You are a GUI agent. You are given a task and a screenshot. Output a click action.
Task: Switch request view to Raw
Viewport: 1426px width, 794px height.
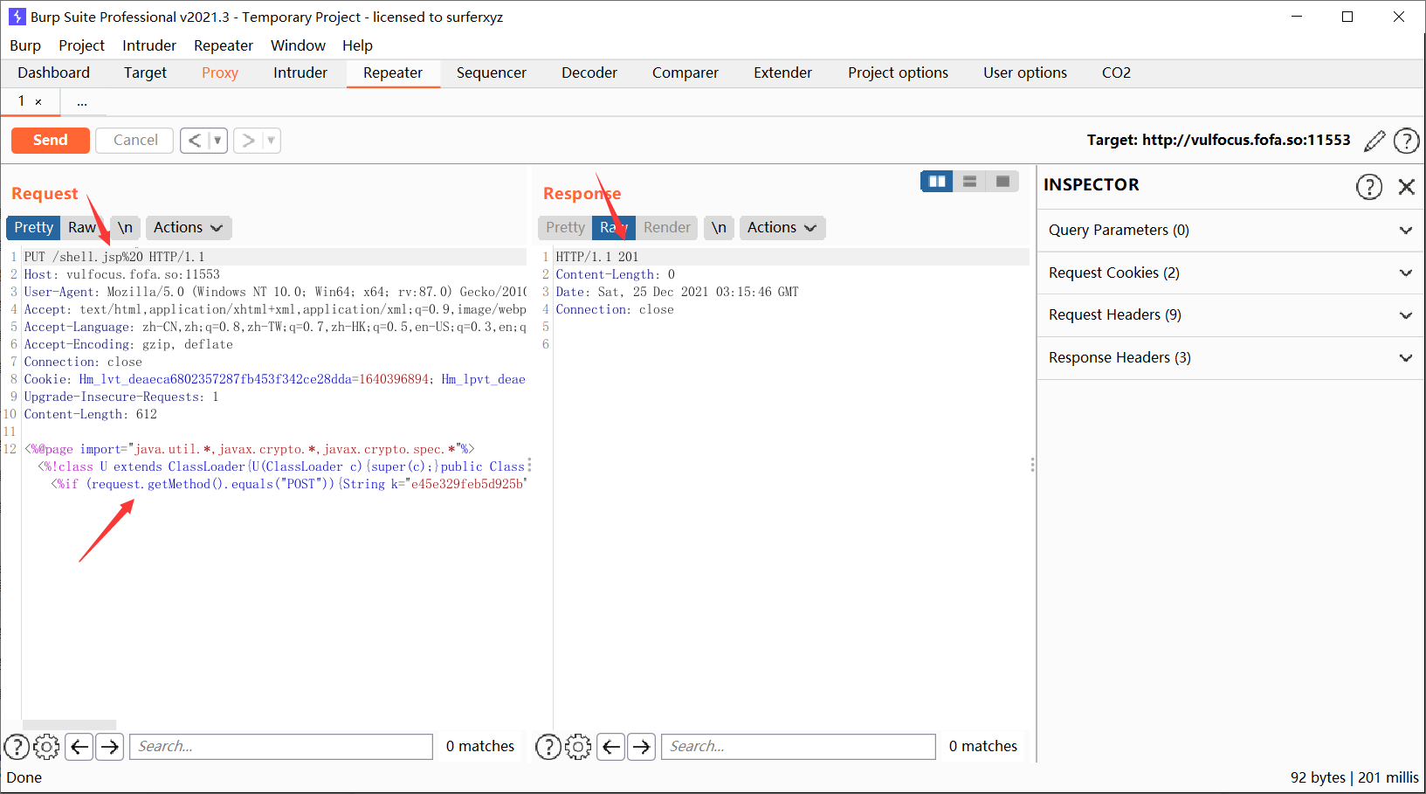(x=82, y=227)
